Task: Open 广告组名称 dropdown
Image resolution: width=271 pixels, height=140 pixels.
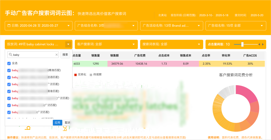Action: (x=236, y=26)
